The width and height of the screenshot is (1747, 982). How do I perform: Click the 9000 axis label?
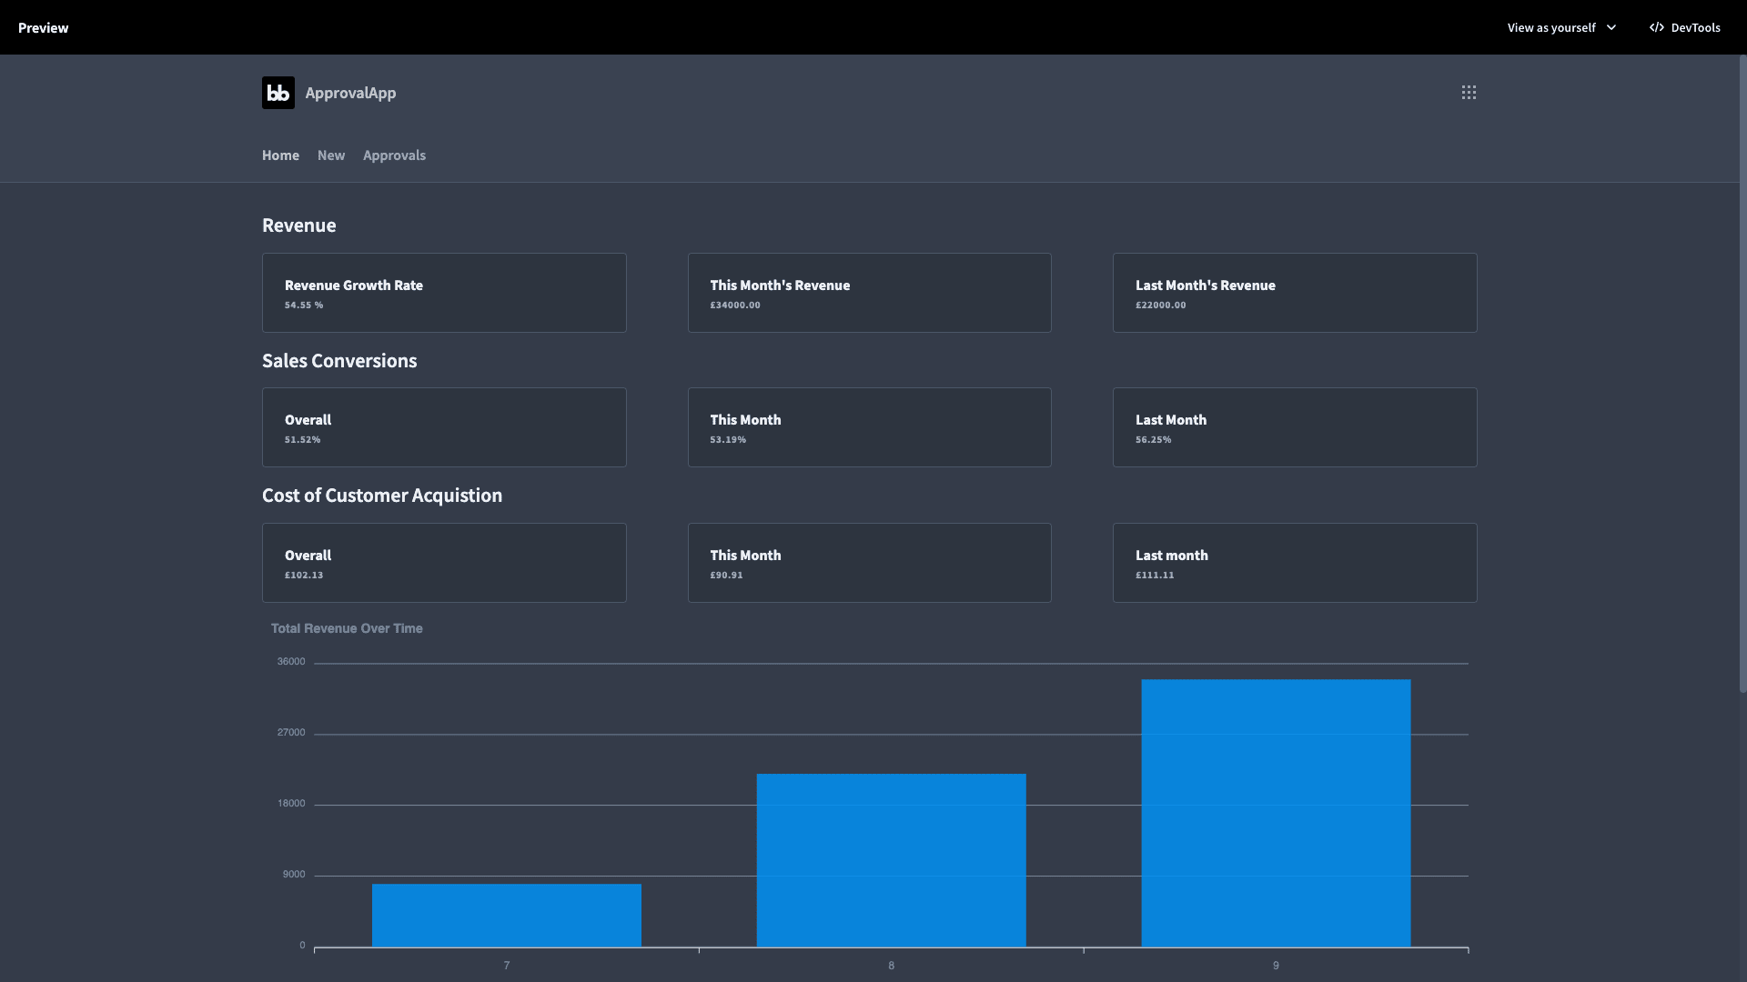tap(294, 874)
